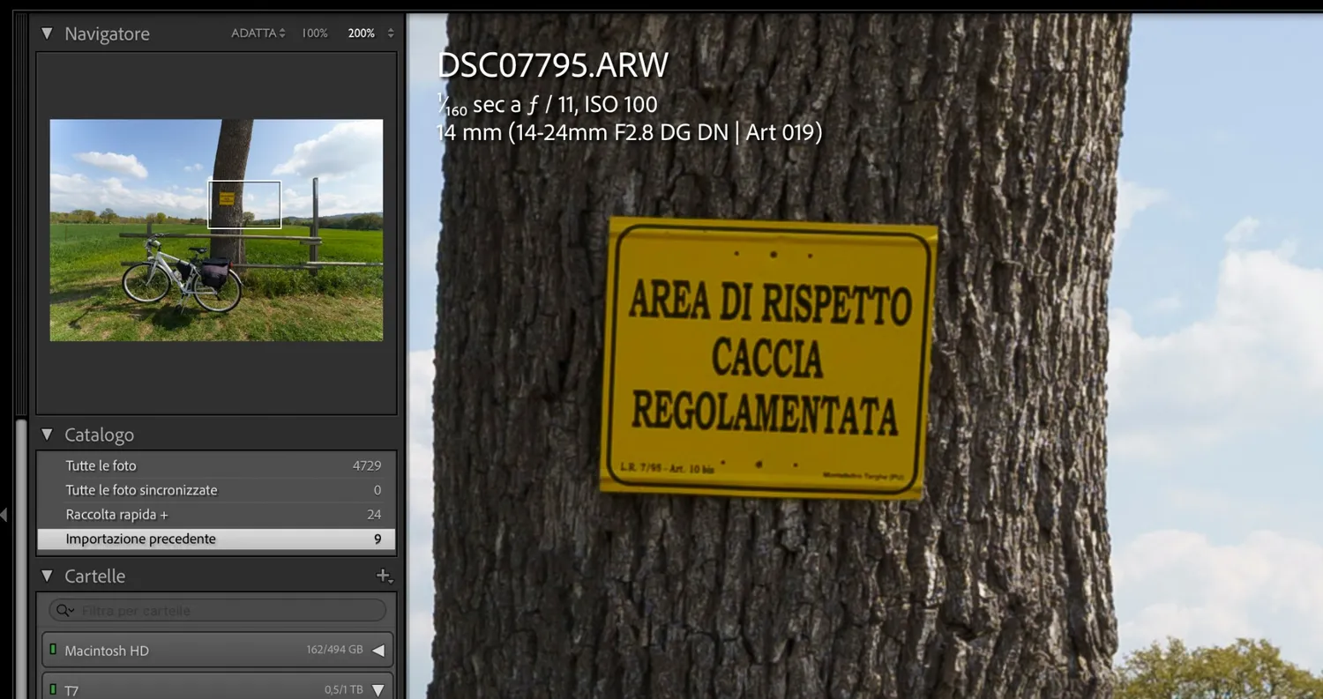Click the Navigatore panel title
The width and height of the screenshot is (1323, 699).
click(x=107, y=33)
